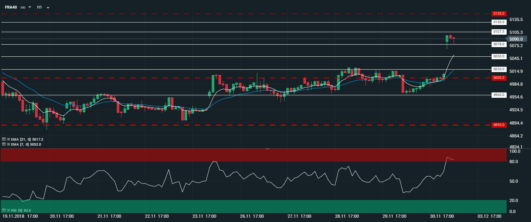Open the H1 timeframe dropdown arrow
This screenshot has height=222, width=531.
pos(48,7)
